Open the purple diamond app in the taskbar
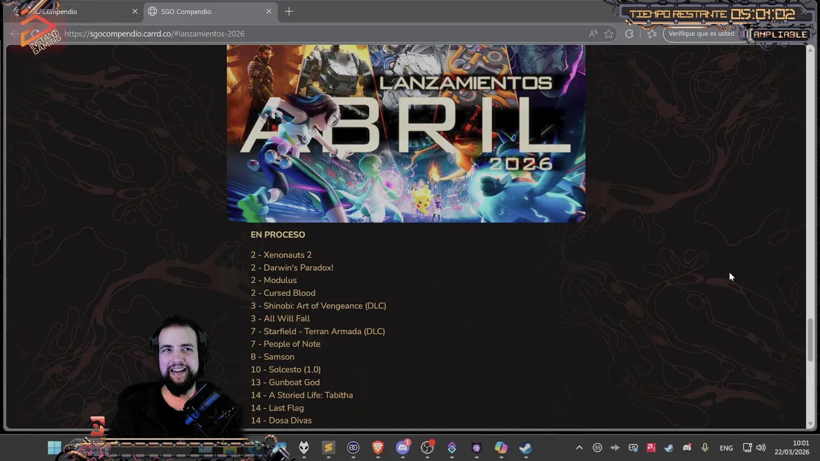The width and height of the screenshot is (820, 461). pos(452,448)
